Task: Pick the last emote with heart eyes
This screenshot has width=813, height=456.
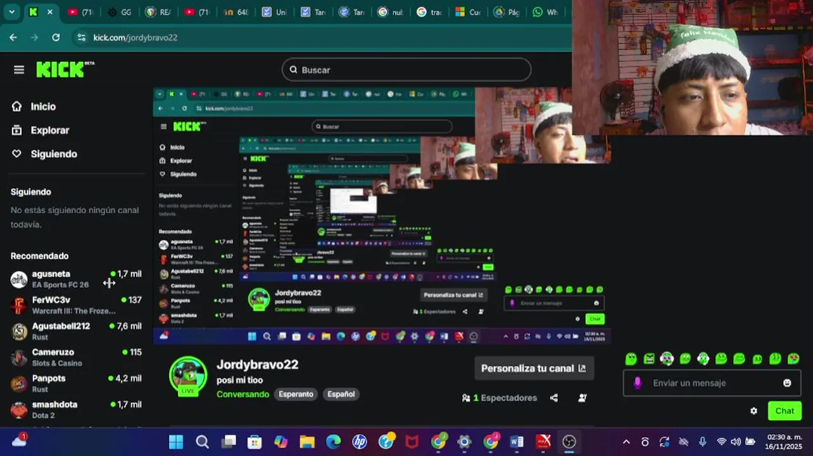Action: pyautogui.click(x=793, y=359)
